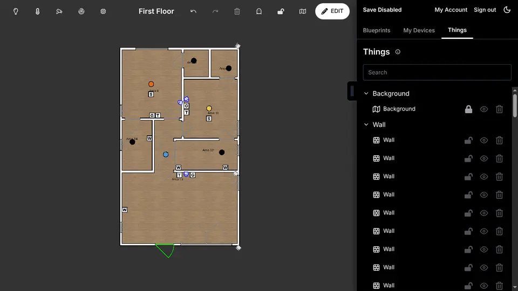
Task: Click the black dot in Area 12 room
Action: (x=222, y=152)
